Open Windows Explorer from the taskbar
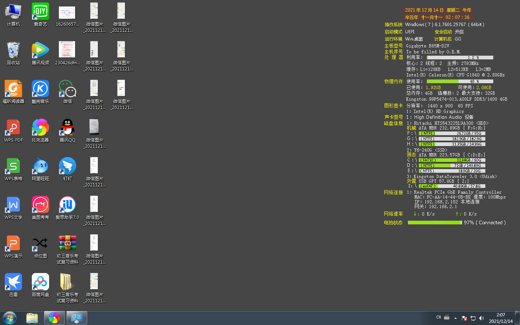Screen dimensions: 520x325 point(32,318)
